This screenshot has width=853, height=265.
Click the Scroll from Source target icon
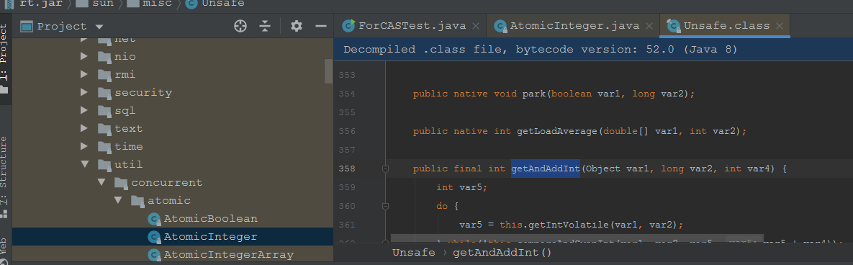[240, 26]
